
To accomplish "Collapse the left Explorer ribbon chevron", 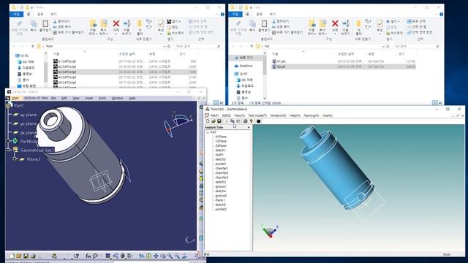I will click(217, 14).
